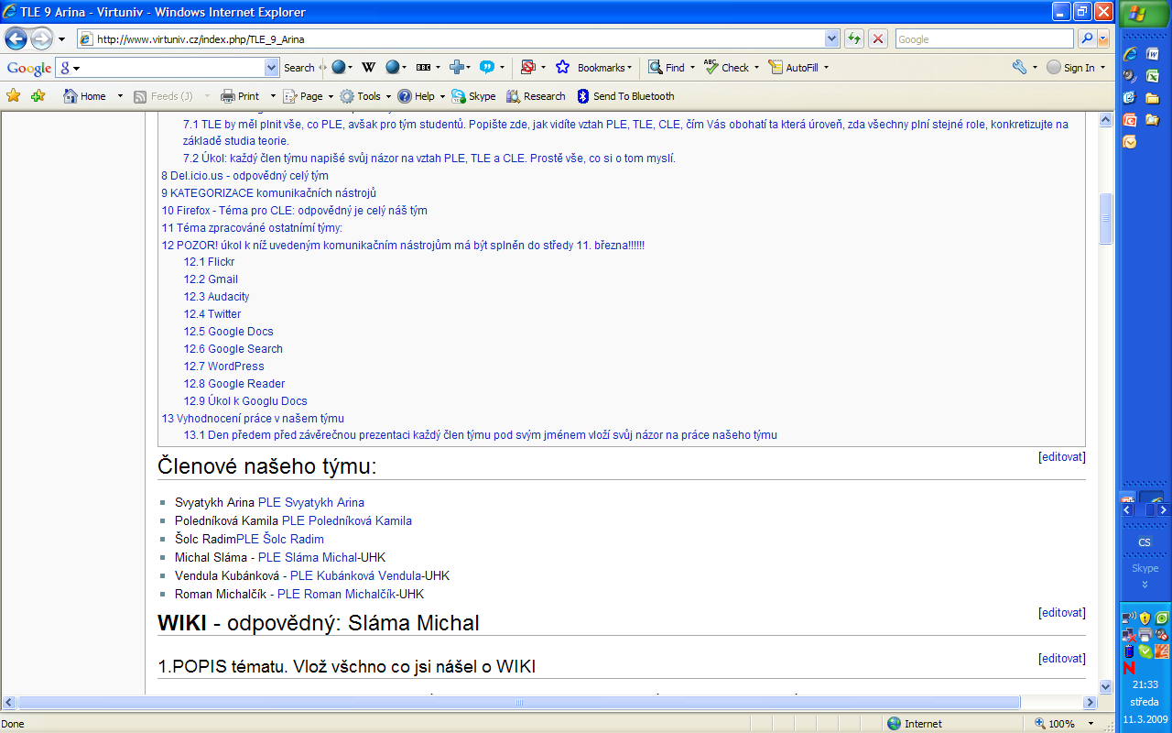Viewport: 1172px width, 733px height.
Task: Click the browser Forward arrow button
Action: (41, 38)
